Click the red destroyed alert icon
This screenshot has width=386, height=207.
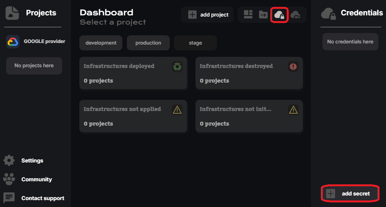pos(293,66)
